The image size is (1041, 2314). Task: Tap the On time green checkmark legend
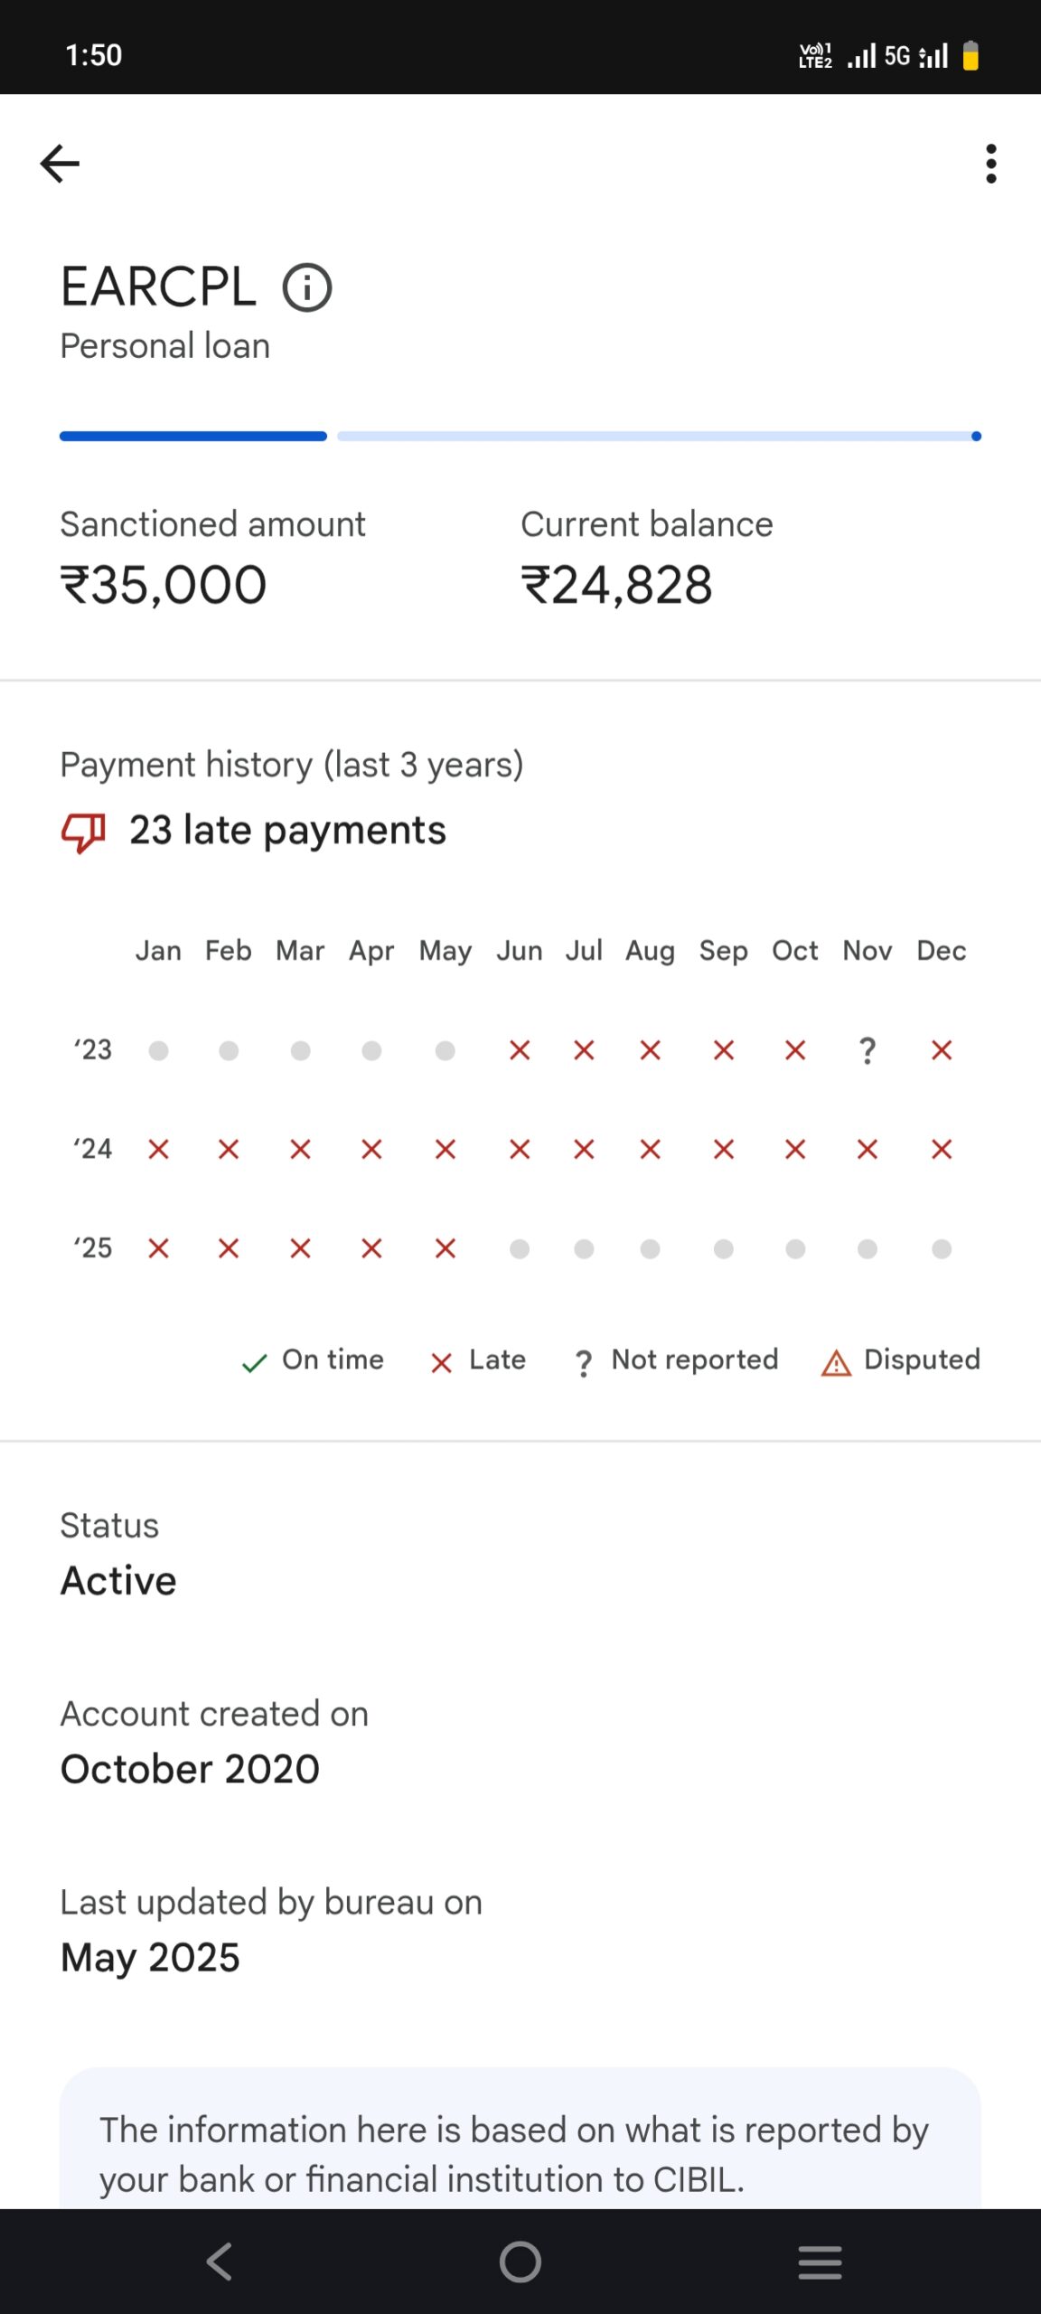tap(255, 1362)
